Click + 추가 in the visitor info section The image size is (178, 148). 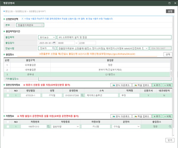click(156, 85)
